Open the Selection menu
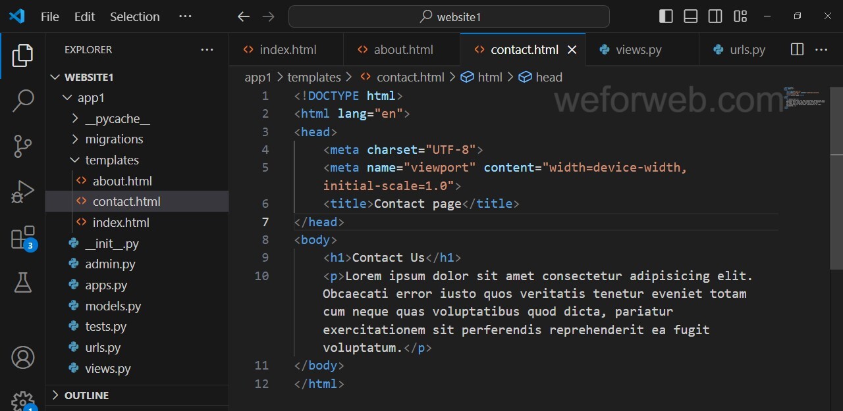Viewport: 843px width, 411px height. [x=134, y=16]
